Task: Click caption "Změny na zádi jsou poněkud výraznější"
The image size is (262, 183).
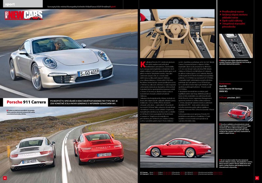Action: pyautogui.click(x=21, y=112)
